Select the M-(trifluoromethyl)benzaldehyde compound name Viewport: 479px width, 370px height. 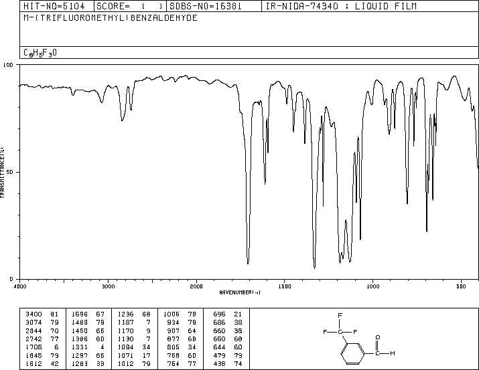111,18
